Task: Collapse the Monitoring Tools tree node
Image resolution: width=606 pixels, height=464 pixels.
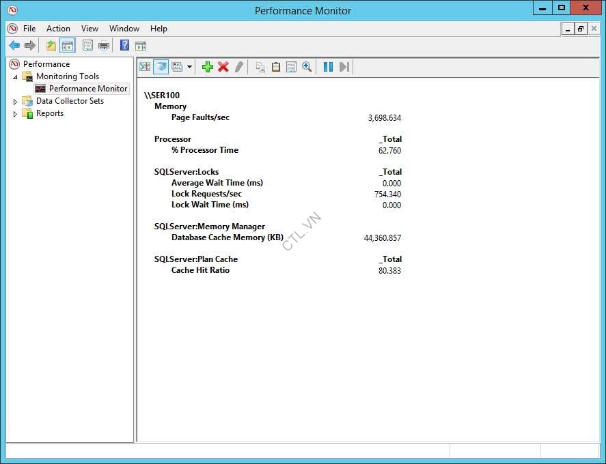Action: [x=15, y=77]
